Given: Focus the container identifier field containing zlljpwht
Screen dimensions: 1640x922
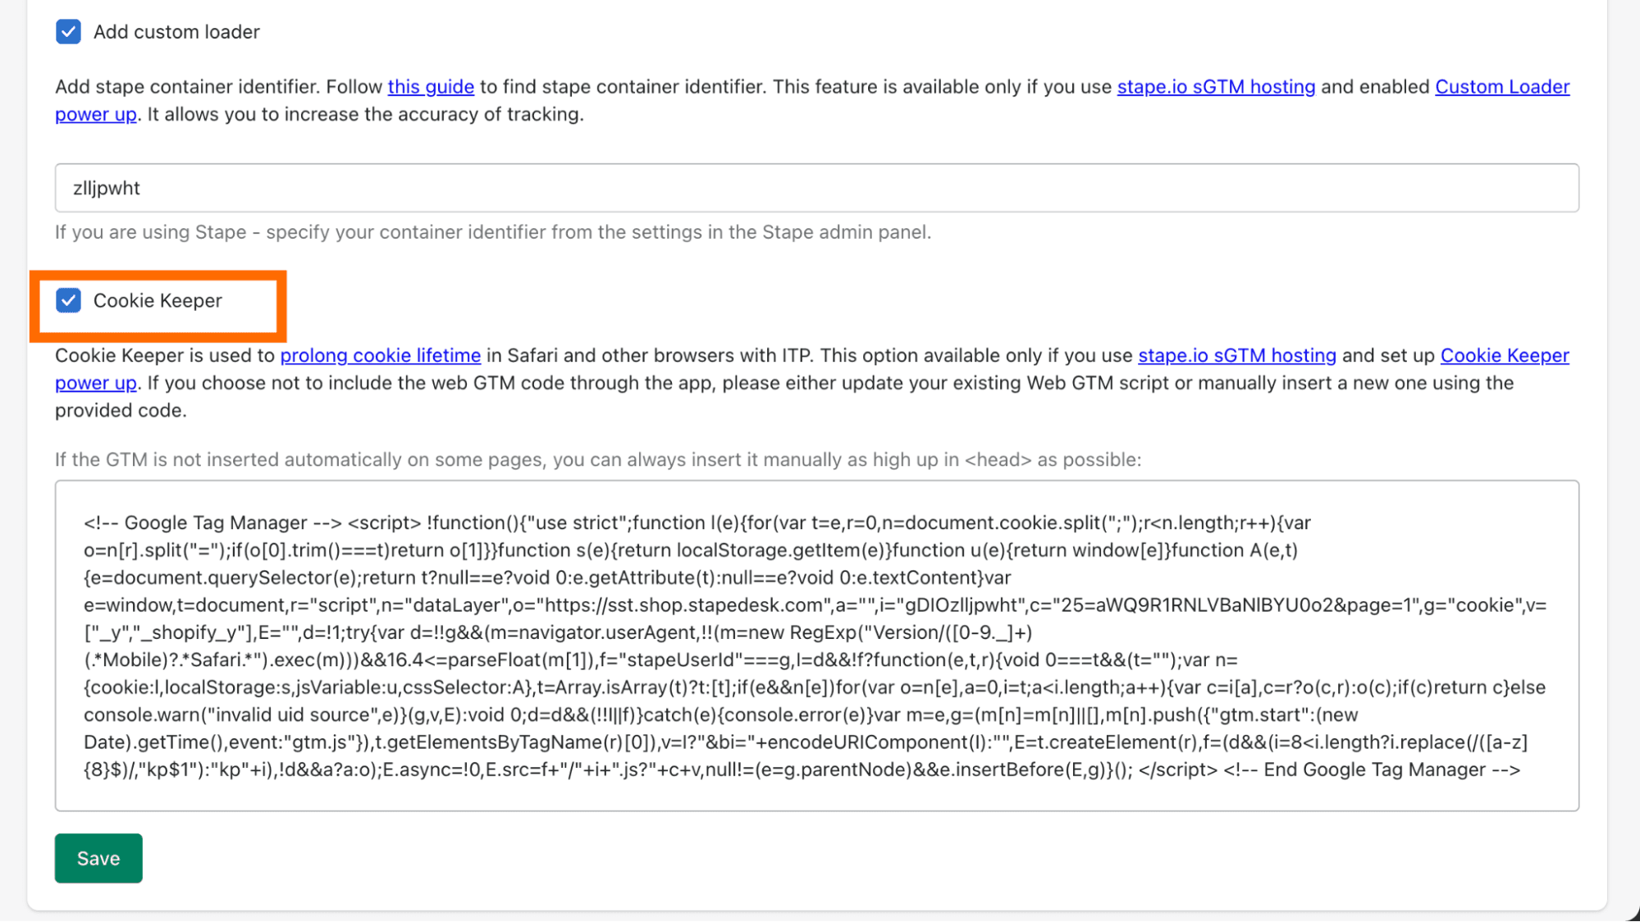Looking at the screenshot, I should [816, 188].
